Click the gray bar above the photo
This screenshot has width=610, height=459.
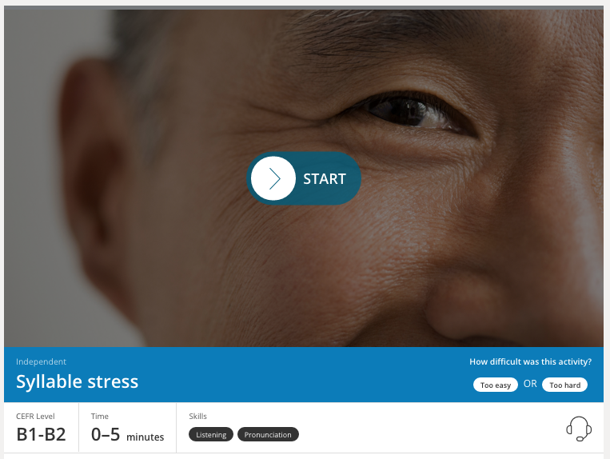(304, 8)
